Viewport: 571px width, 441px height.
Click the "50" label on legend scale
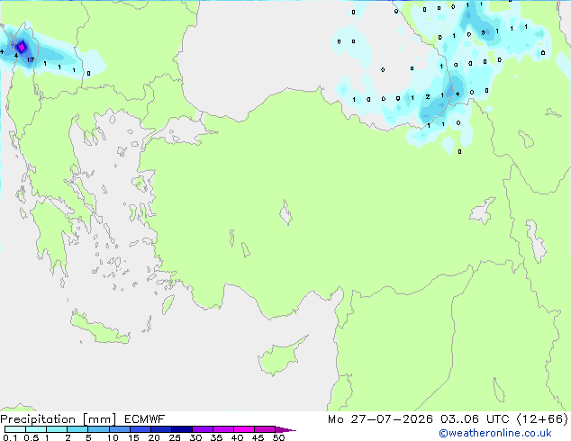tap(278, 437)
